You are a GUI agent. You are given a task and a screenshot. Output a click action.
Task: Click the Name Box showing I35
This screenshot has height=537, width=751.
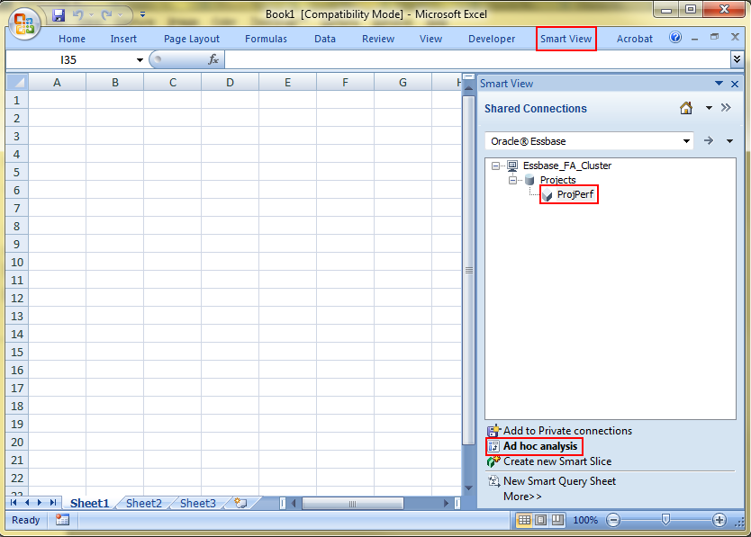68,60
